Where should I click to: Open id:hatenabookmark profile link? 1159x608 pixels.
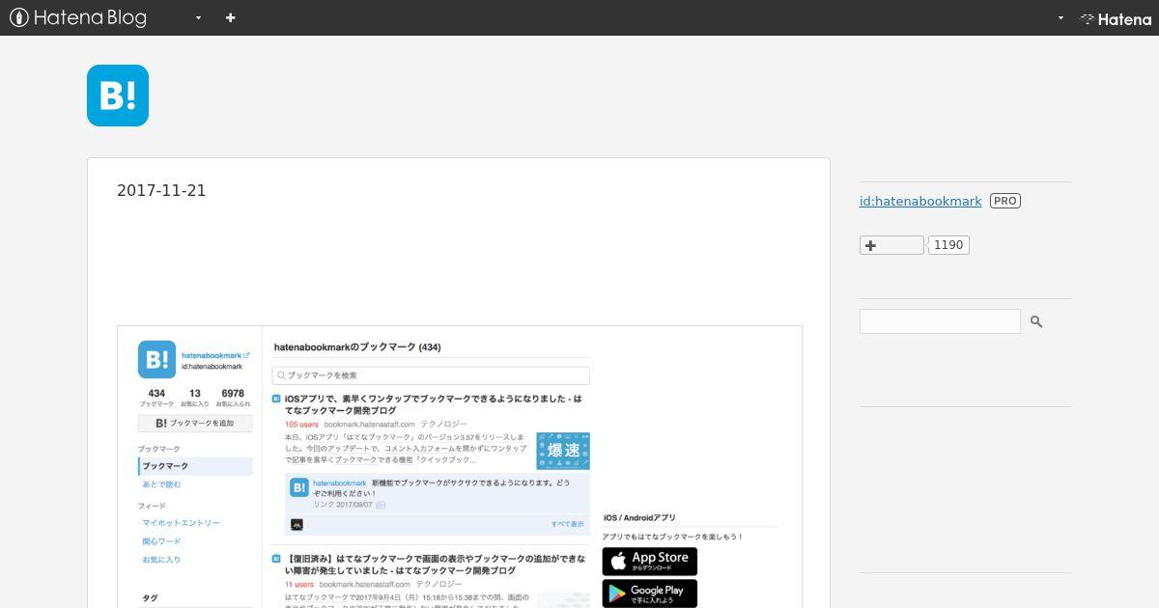tap(920, 201)
